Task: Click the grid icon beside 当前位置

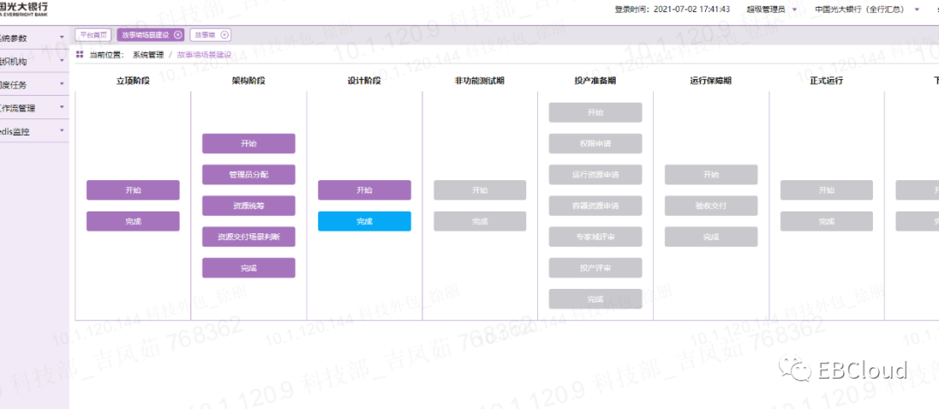Action: point(80,55)
